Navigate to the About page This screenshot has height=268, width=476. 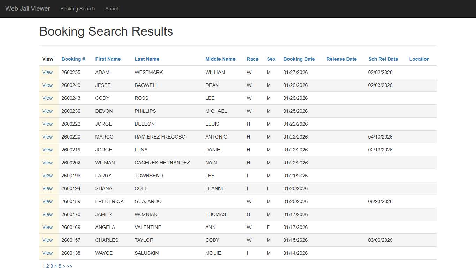click(112, 9)
